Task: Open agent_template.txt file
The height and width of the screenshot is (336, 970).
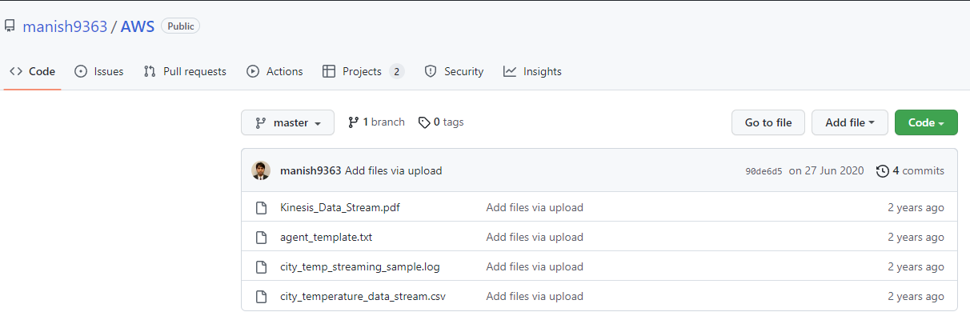Action: [326, 237]
